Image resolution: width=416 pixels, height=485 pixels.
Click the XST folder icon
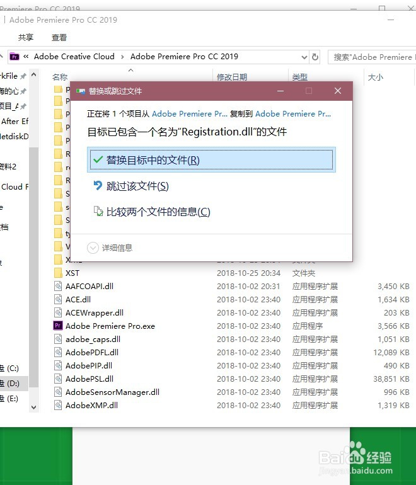click(x=58, y=273)
